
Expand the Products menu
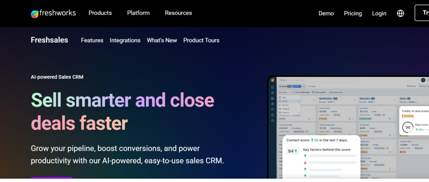100,13
